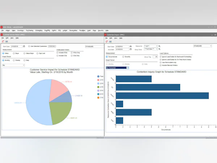Viewport: 217px width, 163px height.
Task: Select the Value-Days measurement option
Action: (x=24, y=53)
